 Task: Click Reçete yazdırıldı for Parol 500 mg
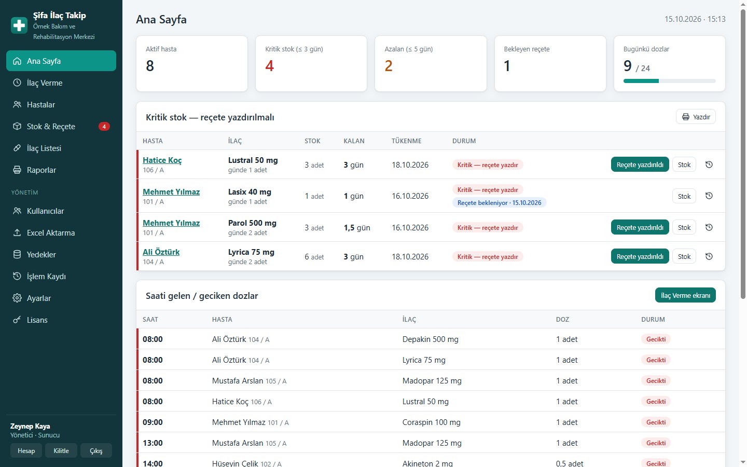click(640, 227)
